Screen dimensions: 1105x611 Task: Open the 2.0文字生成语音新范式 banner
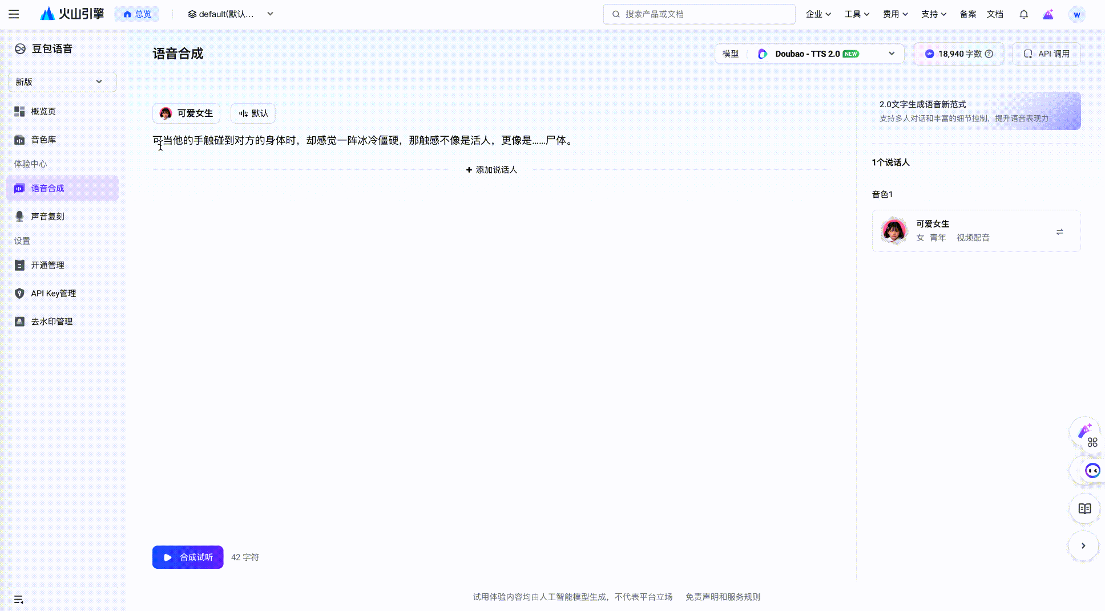click(x=976, y=111)
